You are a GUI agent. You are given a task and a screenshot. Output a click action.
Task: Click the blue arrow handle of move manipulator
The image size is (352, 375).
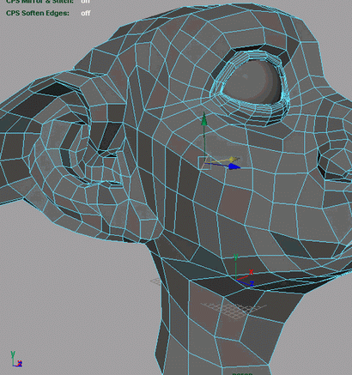click(x=234, y=166)
